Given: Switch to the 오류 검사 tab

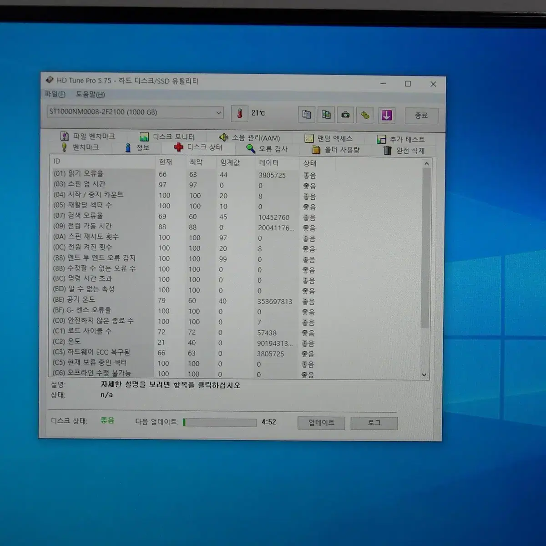Looking at the screenshot, I should point(267,148).
